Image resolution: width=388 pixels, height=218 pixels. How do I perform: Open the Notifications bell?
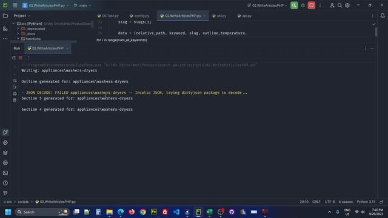click(383, 16)
